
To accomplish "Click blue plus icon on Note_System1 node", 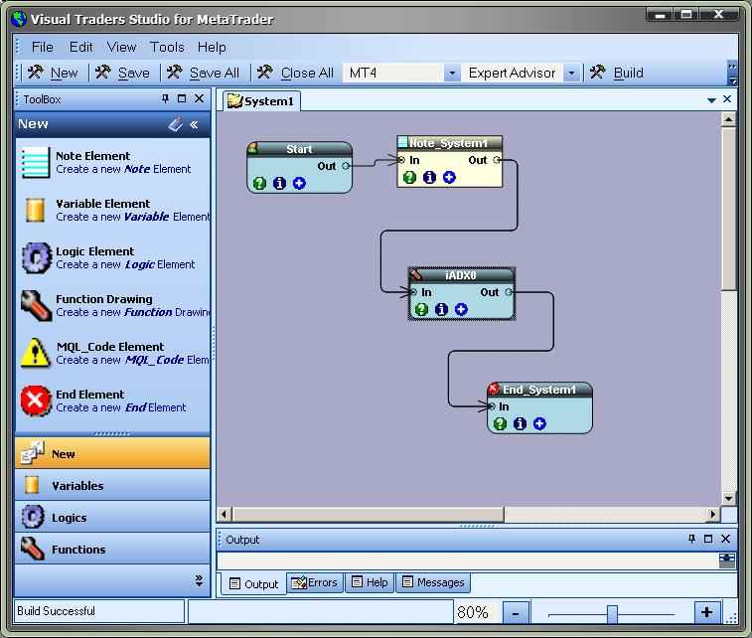I will [449, 178].
